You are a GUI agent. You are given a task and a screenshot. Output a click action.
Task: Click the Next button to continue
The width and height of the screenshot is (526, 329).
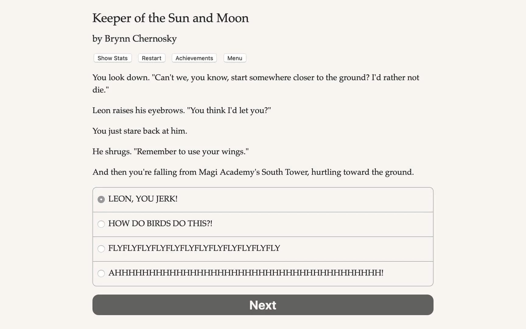[x=263, y=305]
